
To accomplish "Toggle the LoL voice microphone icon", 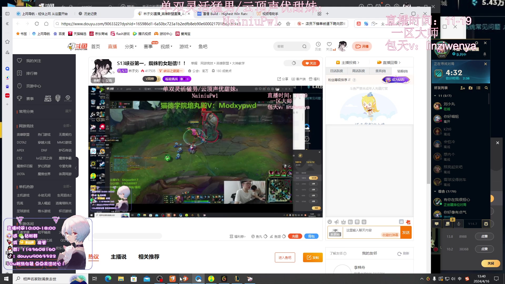I will tap(459, 224).
